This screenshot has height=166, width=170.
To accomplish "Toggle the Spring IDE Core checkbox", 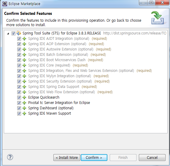I will coord(19,65).
